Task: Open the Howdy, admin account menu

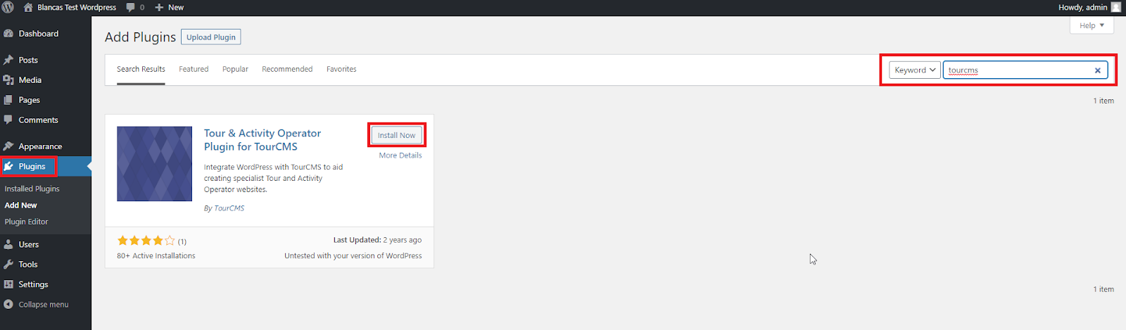Action: tap(1089, 7)
